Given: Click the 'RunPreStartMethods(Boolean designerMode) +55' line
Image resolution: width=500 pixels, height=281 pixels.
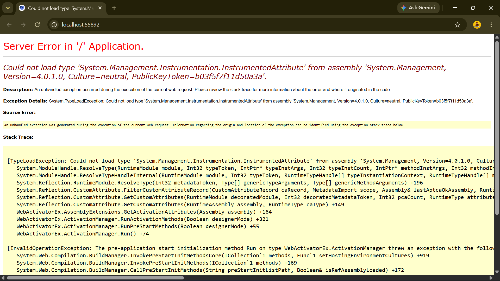Looking at the screenshot, I should pos(138,227).
